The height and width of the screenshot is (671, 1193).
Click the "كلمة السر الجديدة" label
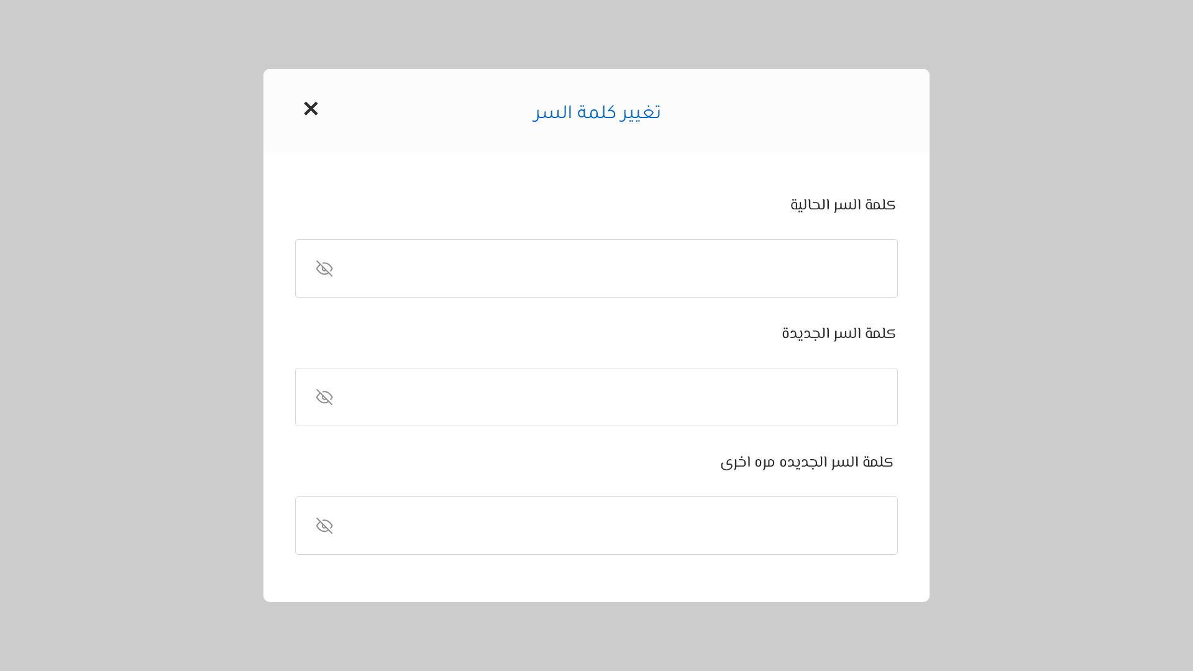click(838, 333)
